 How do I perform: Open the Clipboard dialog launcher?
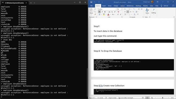click(96, 17)
